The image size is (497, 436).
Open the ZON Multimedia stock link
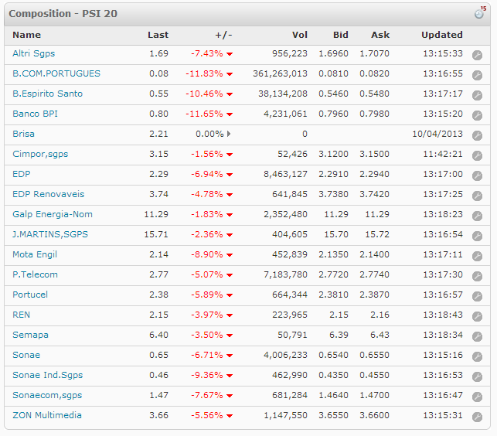click(47, 415)
